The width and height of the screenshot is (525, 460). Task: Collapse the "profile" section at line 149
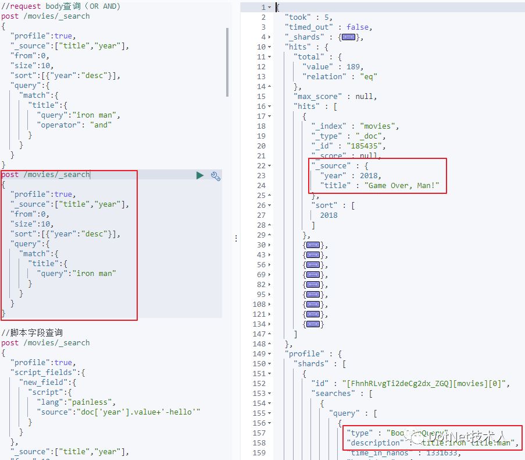(269, 354)
